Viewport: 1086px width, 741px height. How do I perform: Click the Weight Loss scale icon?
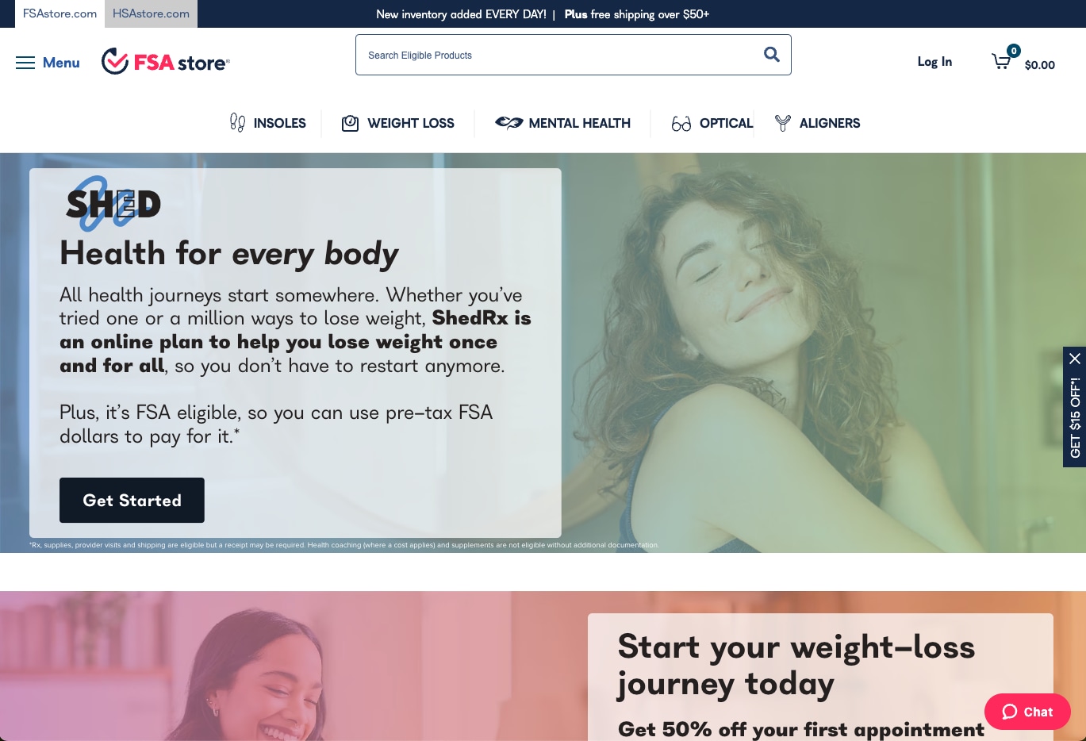tap(350, 123)
